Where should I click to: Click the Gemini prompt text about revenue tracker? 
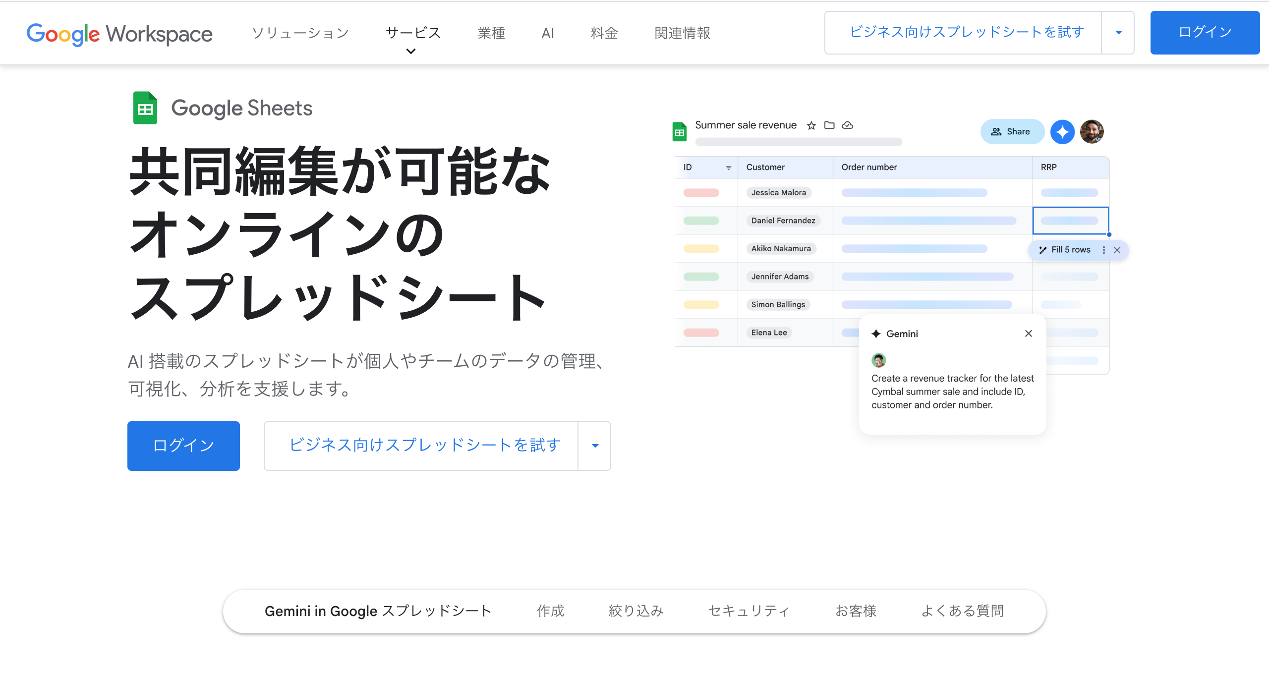pyautogui.click(x=953, y=392)
